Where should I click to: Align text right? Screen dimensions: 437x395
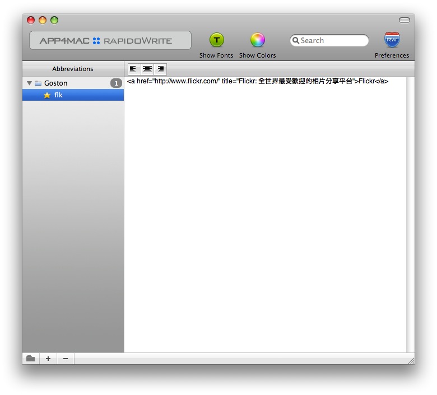[161, 69]
